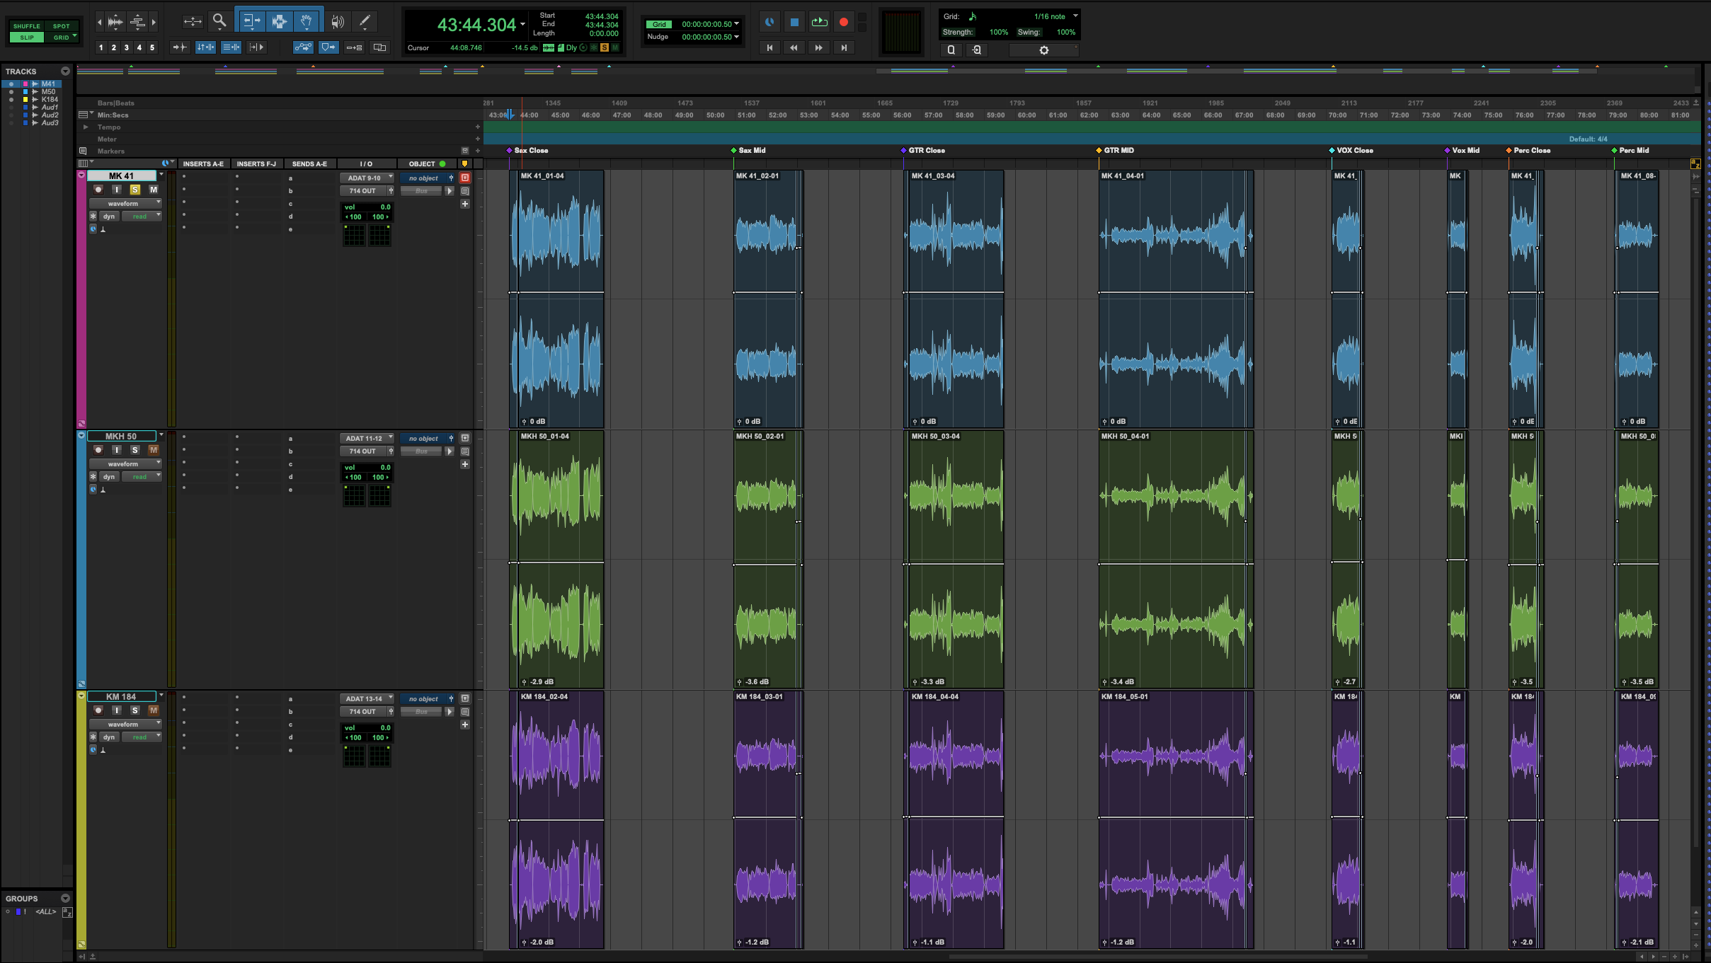
Task: Click the INSERTS A-E column header
Action: [x=203, y=164]
